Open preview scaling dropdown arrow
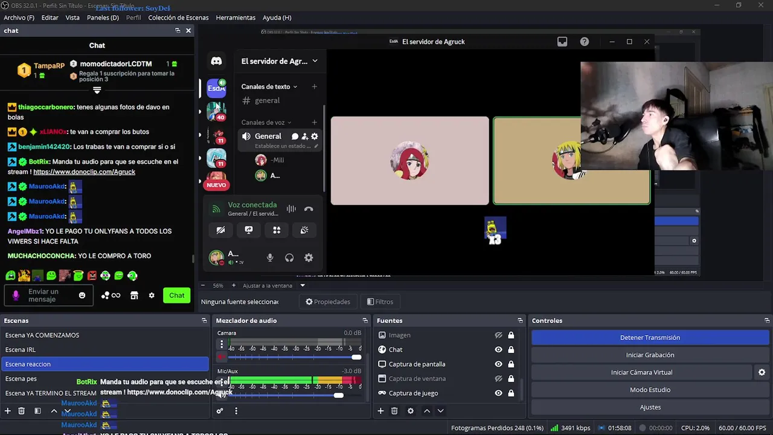The image size is (773, 435). pos(303,285)
